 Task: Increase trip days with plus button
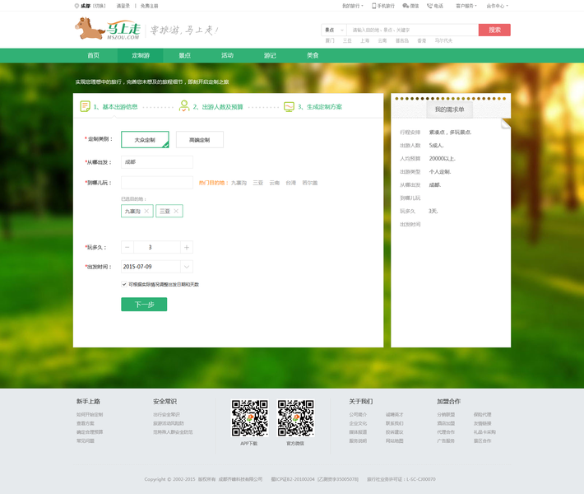pos(187,247)
